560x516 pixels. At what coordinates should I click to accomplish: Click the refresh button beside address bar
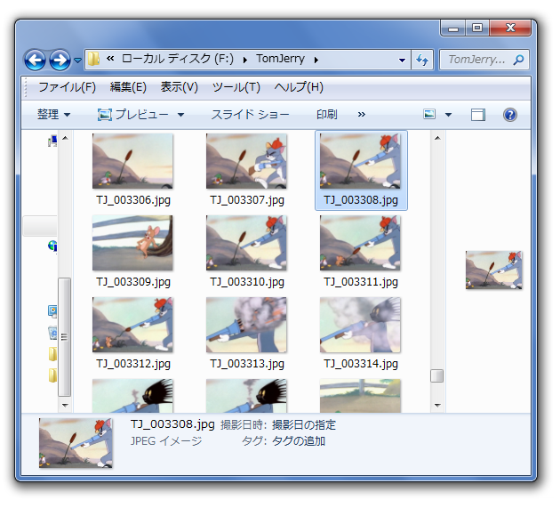[422, 60]
